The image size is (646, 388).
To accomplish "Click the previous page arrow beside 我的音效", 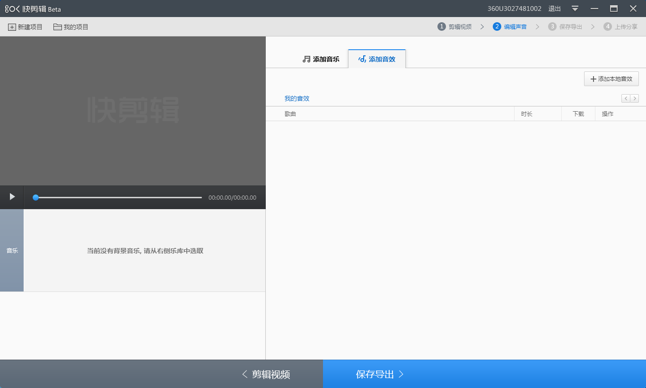I will 625,98.
